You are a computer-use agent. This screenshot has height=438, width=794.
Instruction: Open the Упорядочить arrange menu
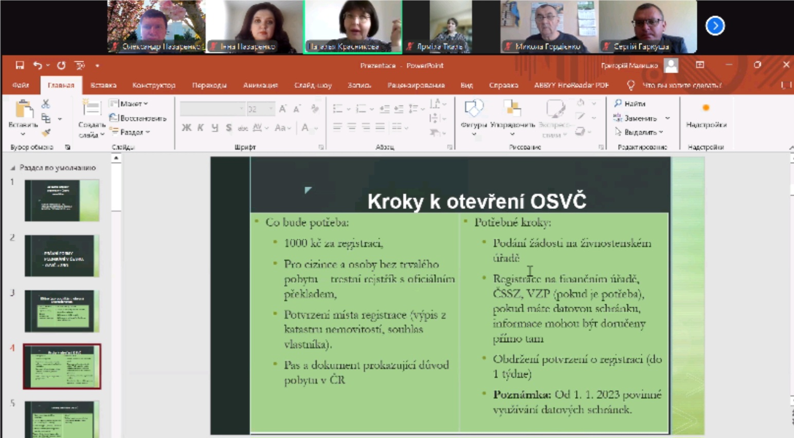pyautogui.click(x=512, y=118)
